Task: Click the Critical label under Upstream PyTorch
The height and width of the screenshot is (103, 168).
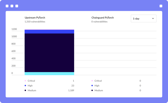Action: [31, 81]
